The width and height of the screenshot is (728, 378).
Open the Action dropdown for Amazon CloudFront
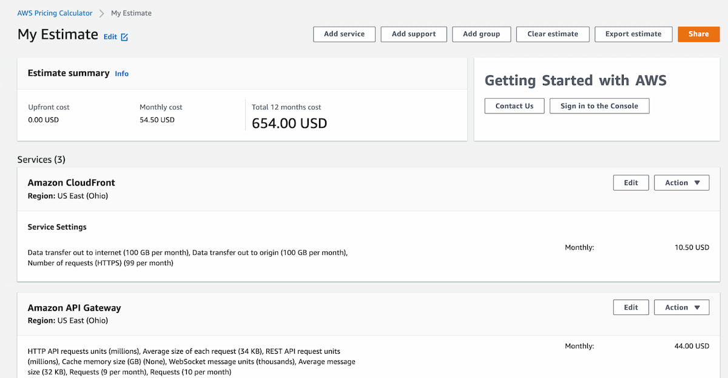tap(682, 183)
